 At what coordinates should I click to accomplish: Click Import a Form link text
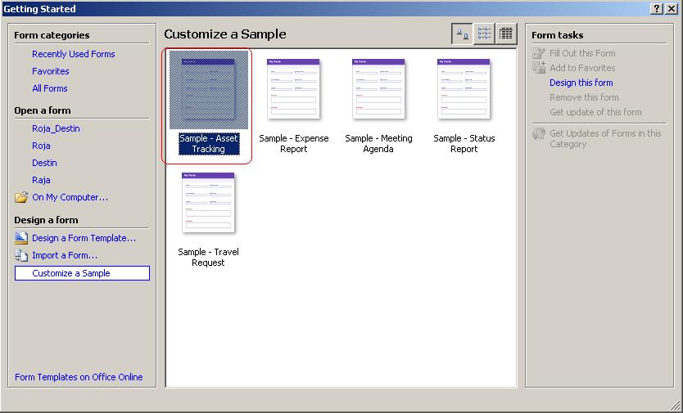[x=65, y=255]
